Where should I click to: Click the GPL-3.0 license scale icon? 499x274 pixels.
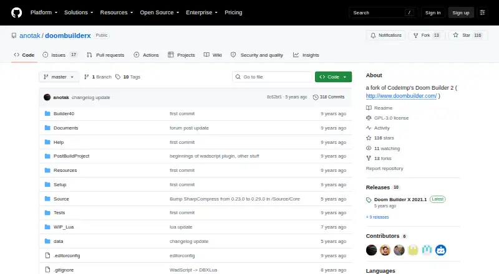pyautogui.click(x=369, y=118)
